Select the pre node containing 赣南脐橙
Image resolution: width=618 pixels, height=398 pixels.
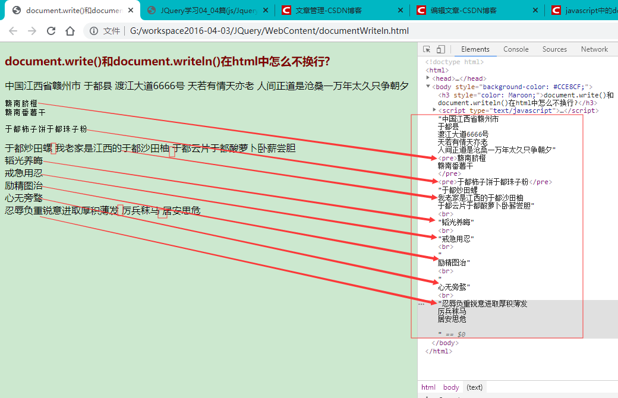click(462, 158)
